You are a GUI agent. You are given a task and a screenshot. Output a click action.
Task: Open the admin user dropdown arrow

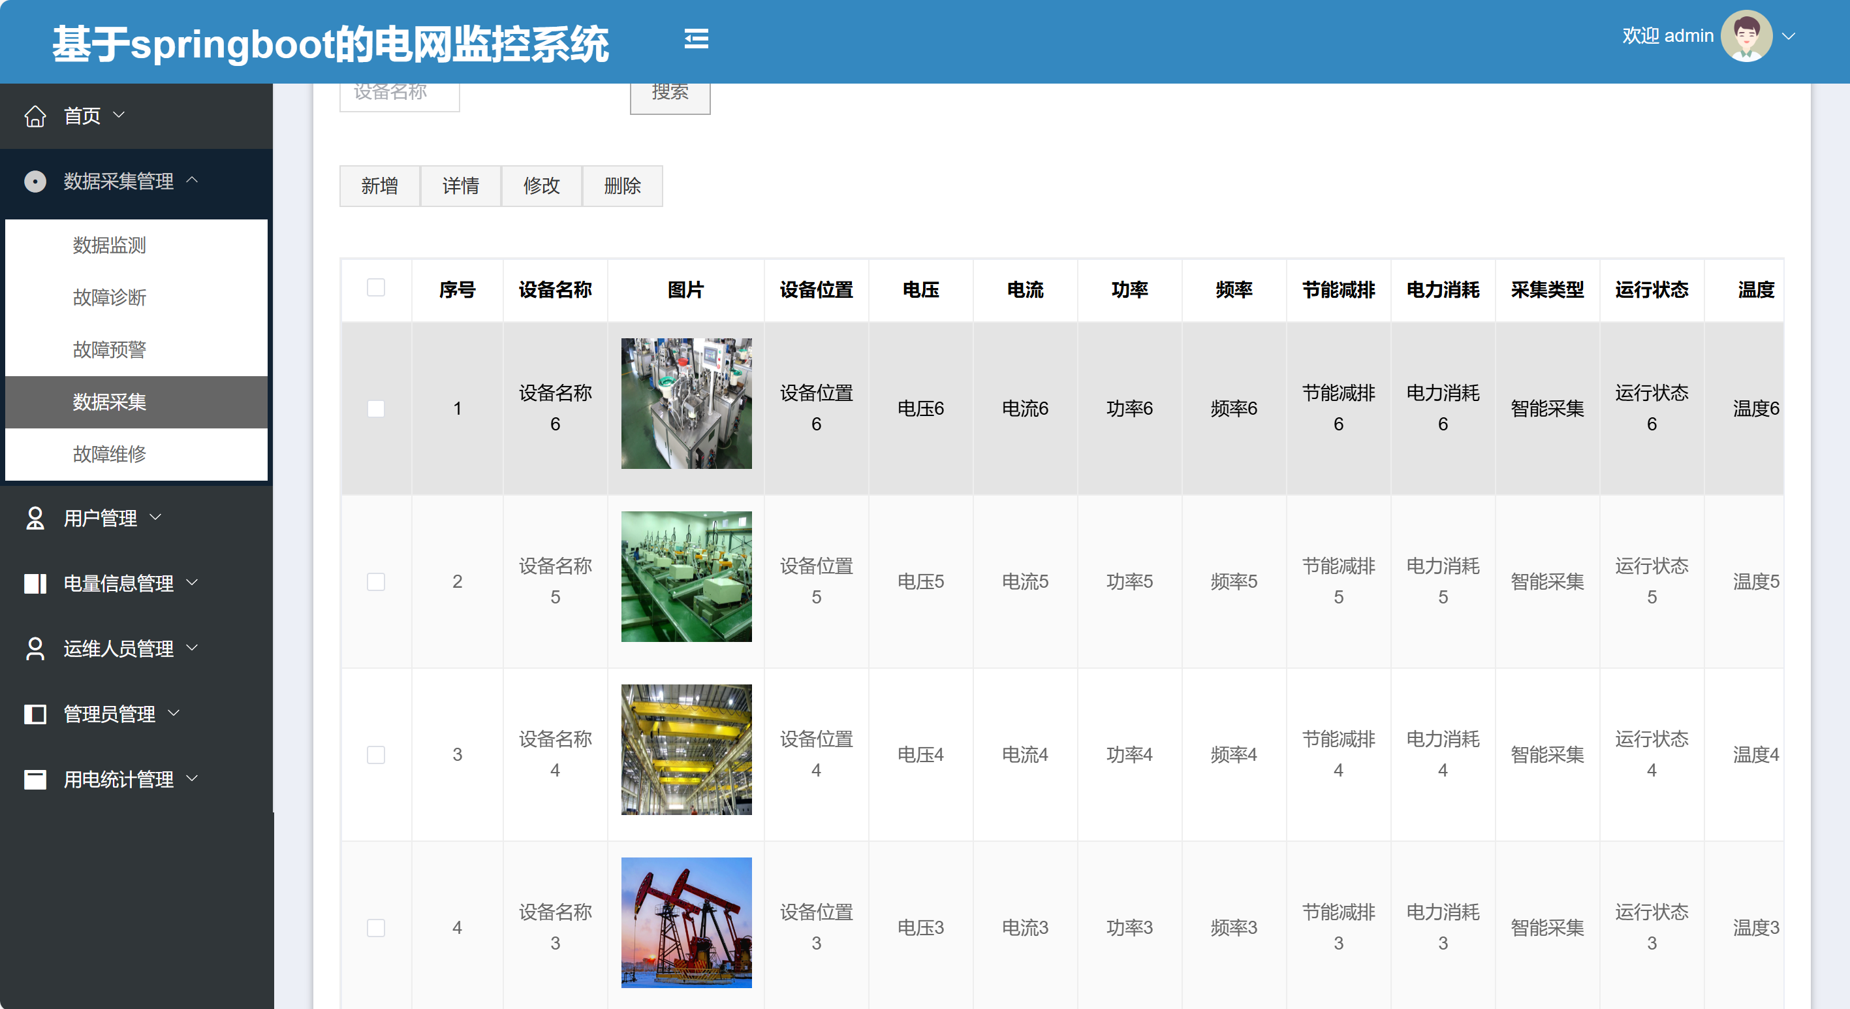(x=1789, y=36)
